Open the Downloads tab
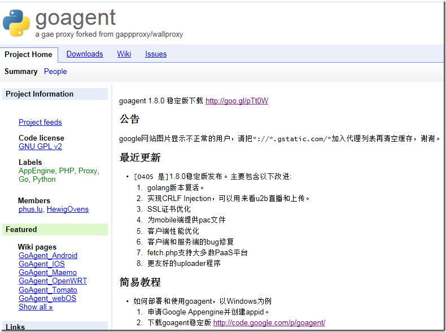This screenshot has height=332, width=446. (85, 54)
